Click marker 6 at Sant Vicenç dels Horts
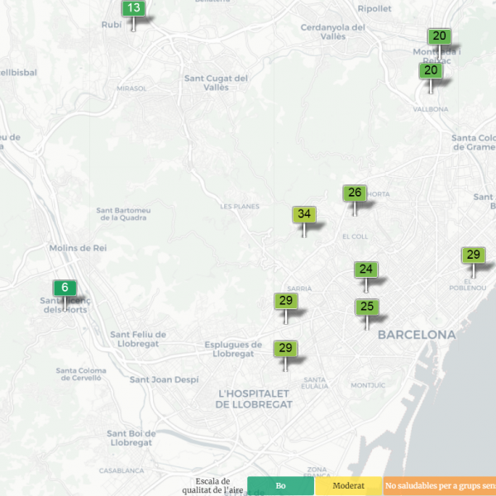496x496 pixels. coord(64,289)
